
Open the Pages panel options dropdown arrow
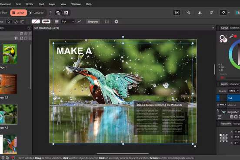(x=29, y=28)
